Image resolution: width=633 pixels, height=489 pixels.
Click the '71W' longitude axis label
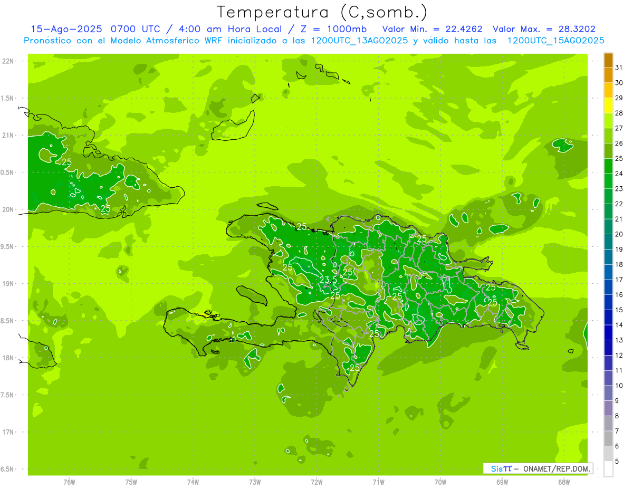click(x=378, y=482)
